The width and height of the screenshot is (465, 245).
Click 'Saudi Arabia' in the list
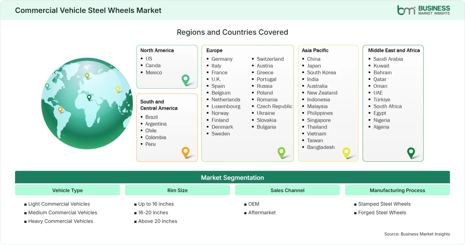click(x=388, y=59)
